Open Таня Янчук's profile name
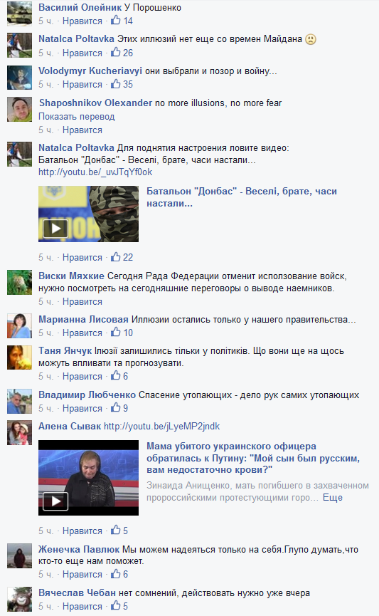This screenshot has width=379, height=616. [65, 351]
